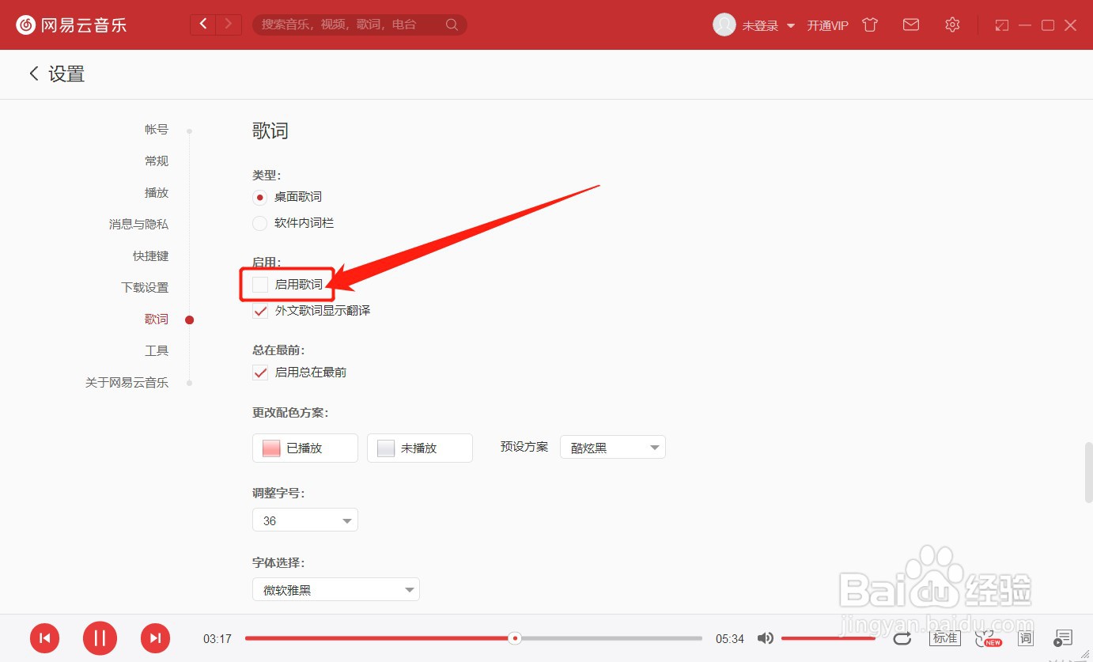The image size is (1093, 662).
Task: Select the 软件内词栏 radio option
Action: (259, 223)
